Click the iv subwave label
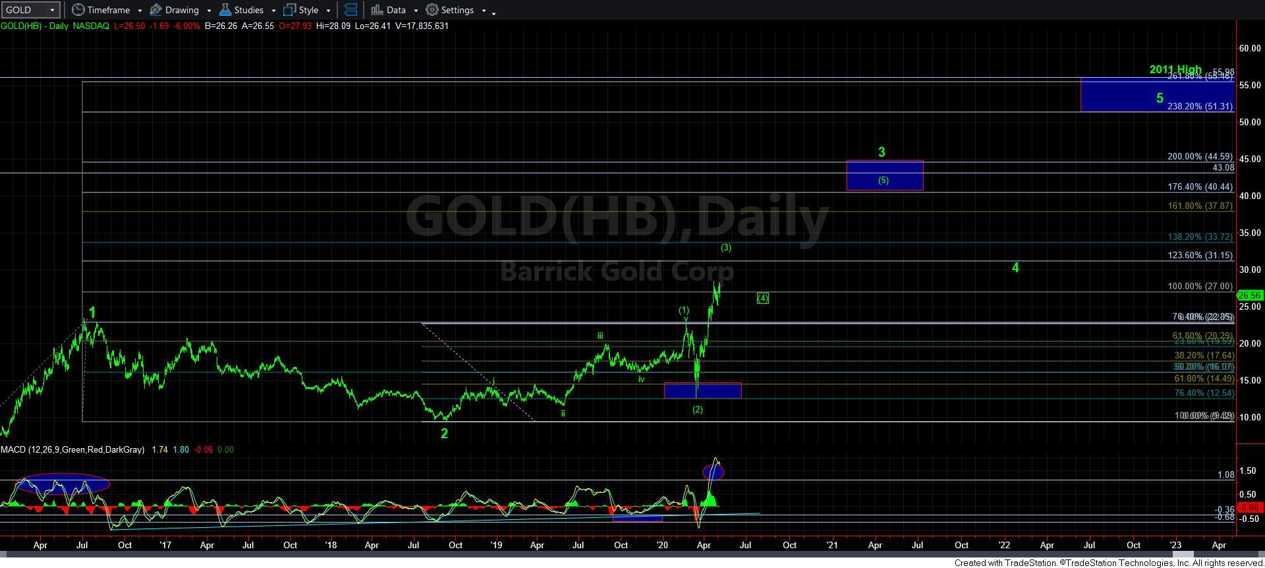The height and width of the screenshot is (568, 1265). pyautogui.click(x=641, y=379)
